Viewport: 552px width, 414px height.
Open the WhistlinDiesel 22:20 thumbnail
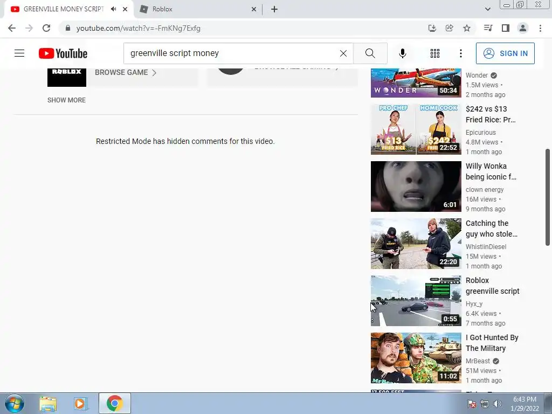[x=416, y=244]
